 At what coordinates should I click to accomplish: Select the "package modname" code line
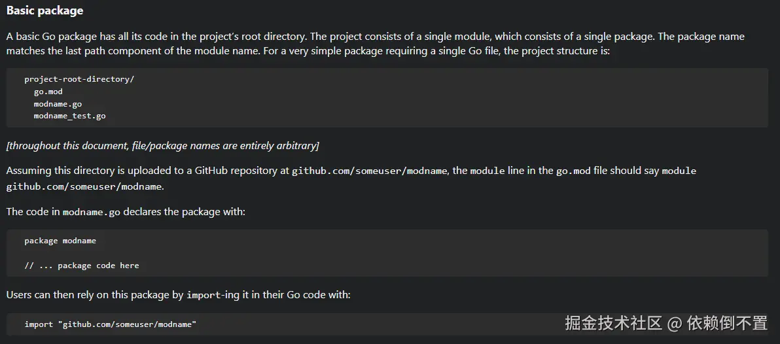pos(60,241)
